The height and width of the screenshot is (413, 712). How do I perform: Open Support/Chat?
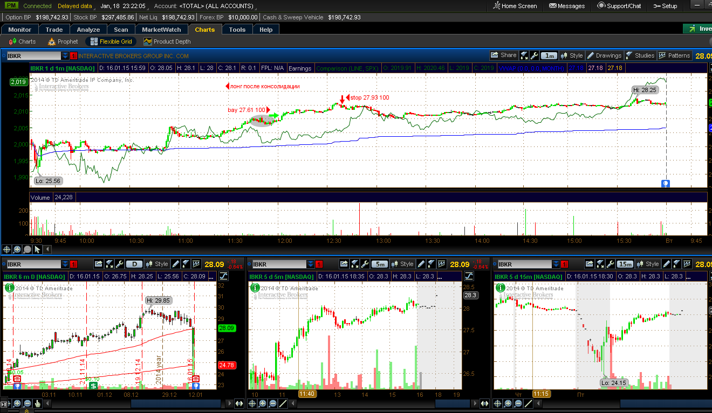620,6
